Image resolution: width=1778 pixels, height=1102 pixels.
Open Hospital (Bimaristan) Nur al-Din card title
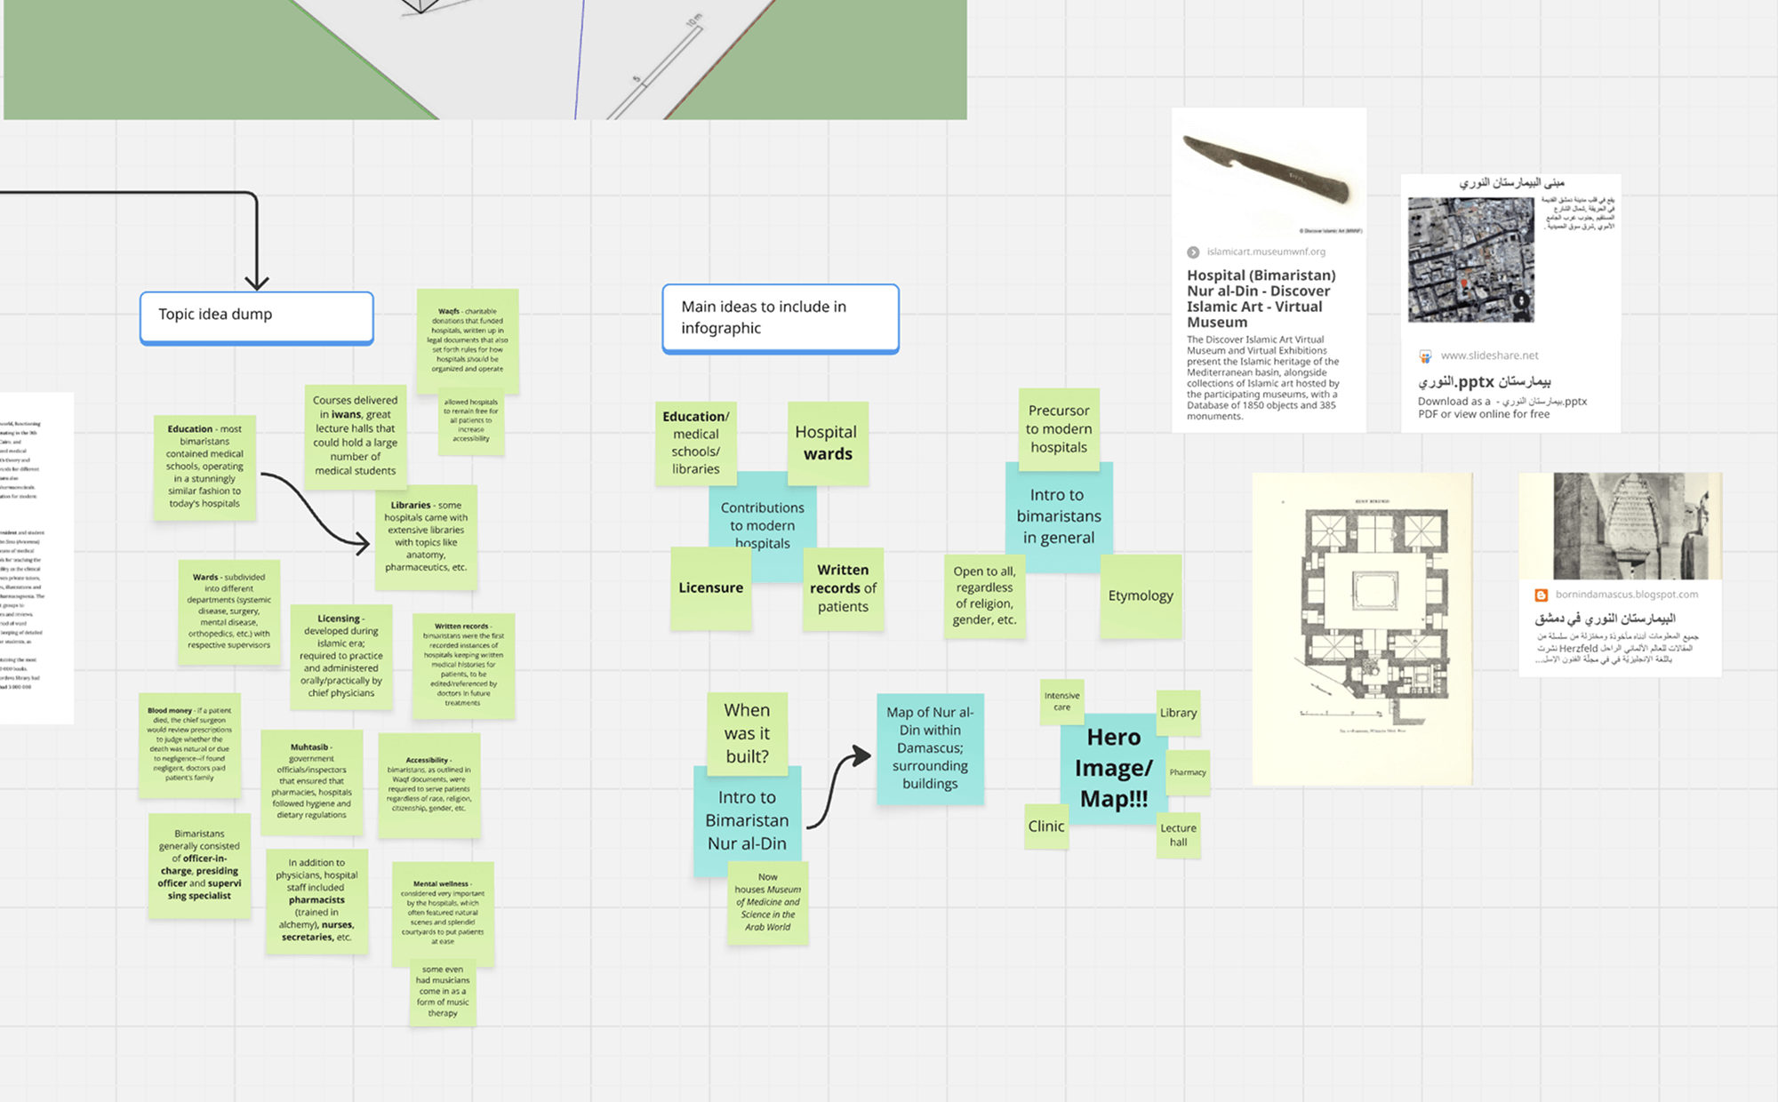click(x=1261, y=299)
